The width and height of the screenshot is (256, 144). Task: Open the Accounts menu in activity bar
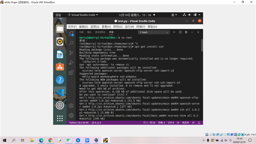coord(71,106)
